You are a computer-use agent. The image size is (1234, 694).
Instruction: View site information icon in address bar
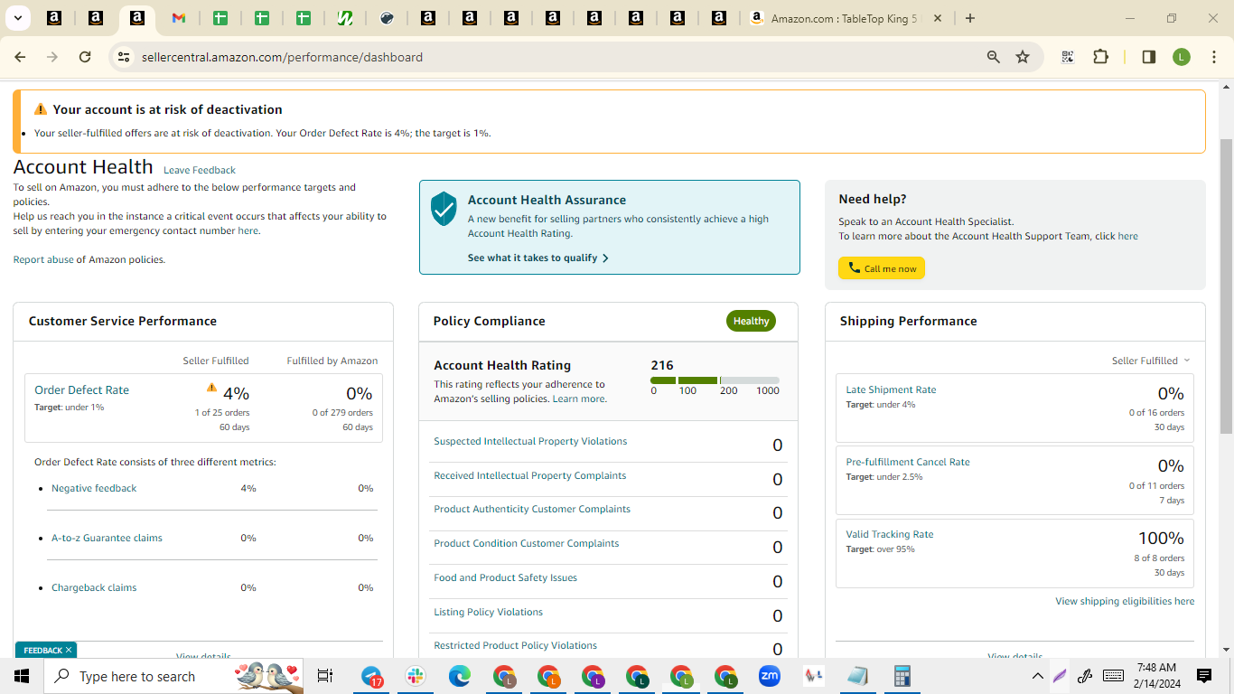124,57
